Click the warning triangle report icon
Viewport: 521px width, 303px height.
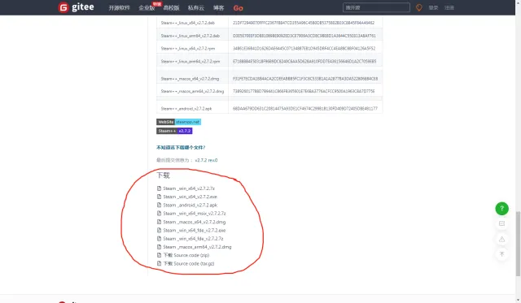501,239
